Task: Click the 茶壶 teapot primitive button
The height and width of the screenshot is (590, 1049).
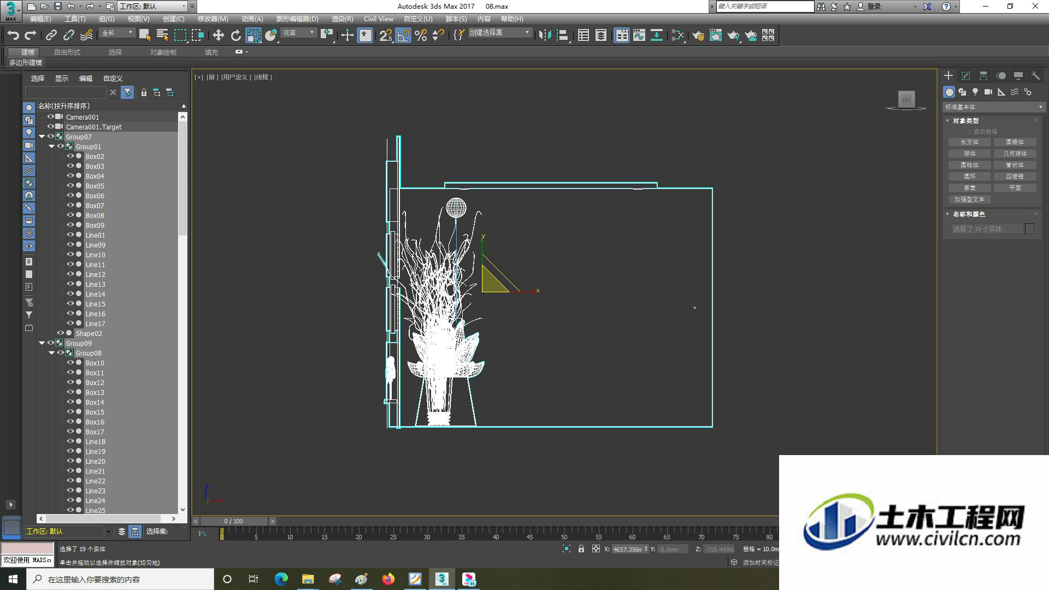Action: tap(970, 188)
